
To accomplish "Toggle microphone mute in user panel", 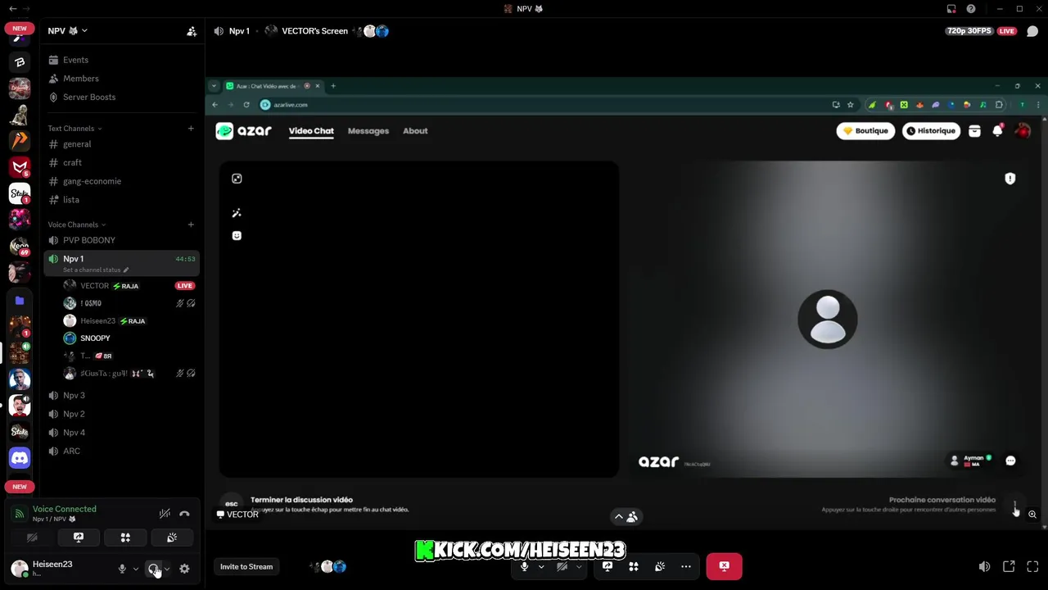I will (x=122, y=569).
